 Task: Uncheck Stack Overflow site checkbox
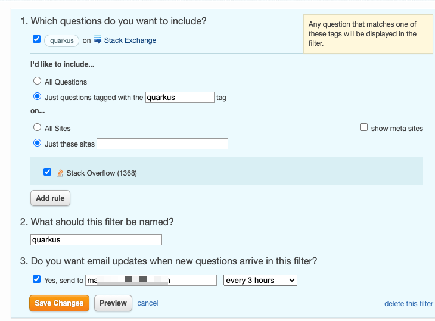coord(48,173)
